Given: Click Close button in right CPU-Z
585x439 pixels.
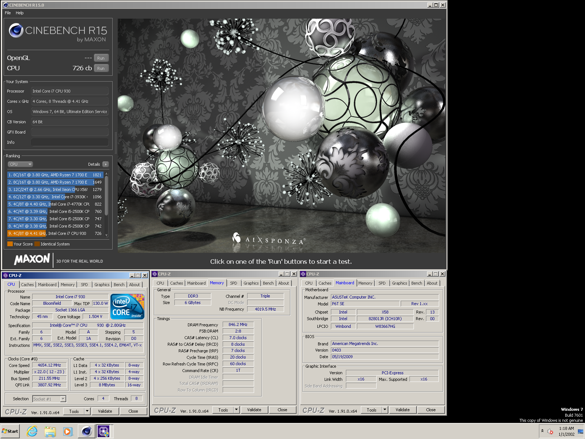Looking at the screenshot, I should click(431, 410).
